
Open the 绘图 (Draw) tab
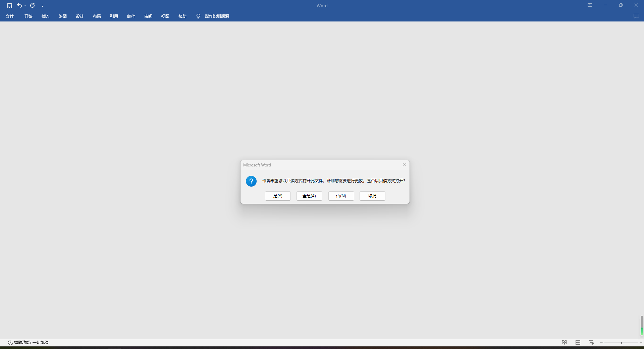[62, 16]
